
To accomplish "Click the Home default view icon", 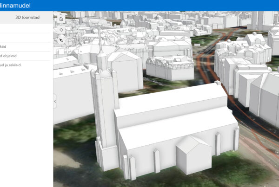I will coord(61,19).
